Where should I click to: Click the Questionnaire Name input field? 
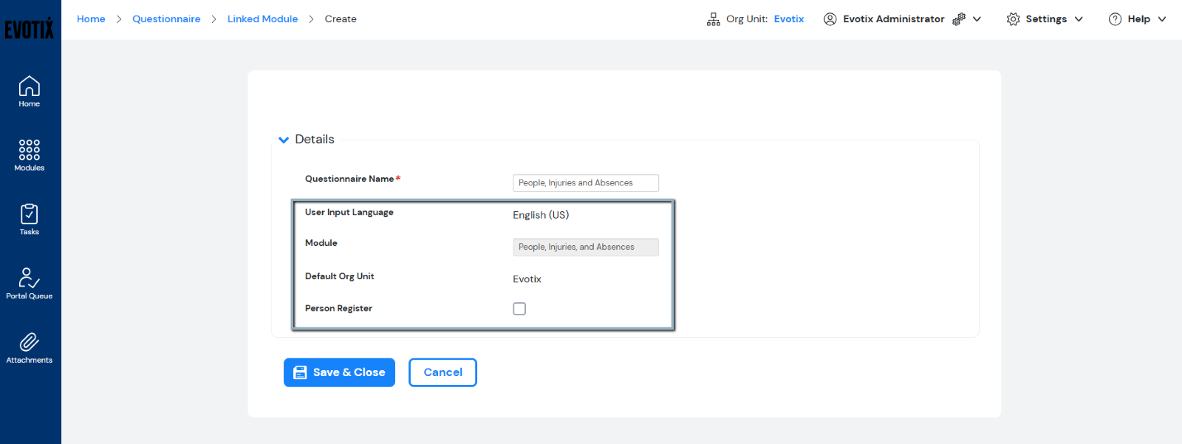tap(586, 183)
